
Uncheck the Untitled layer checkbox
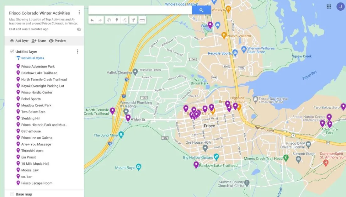click(12, 51)
